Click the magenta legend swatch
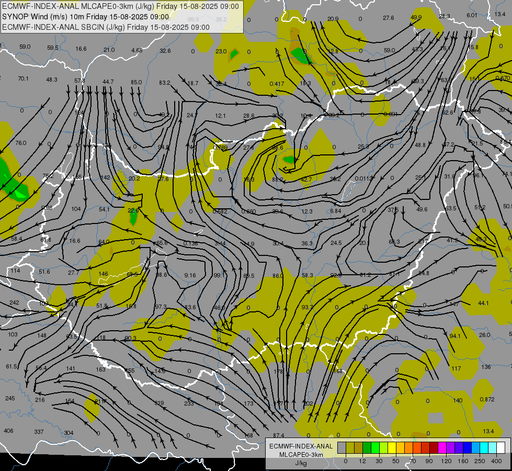512x471 pixels. click(x=442, y=448)
